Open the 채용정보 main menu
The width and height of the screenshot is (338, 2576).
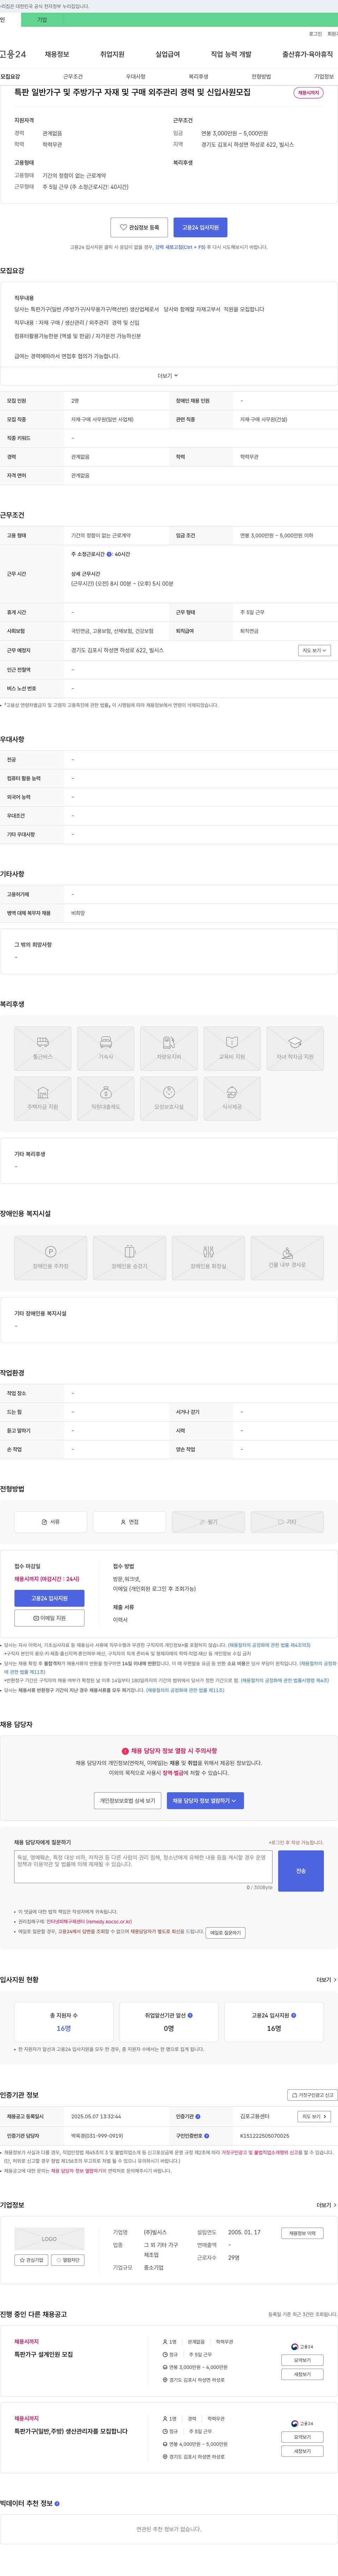click(x=57, y=54)
